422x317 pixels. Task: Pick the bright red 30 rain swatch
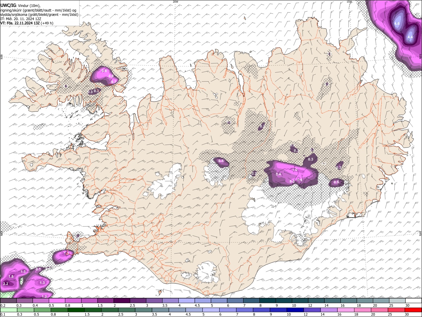[x=413, y=310]
